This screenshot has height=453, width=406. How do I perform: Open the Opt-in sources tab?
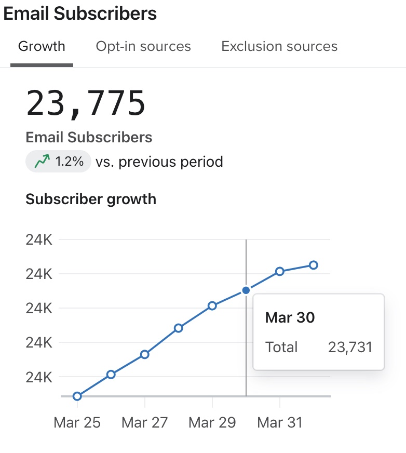click(x=143, y=46)
